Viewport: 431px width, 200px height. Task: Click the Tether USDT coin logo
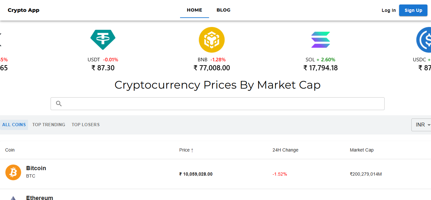103,40
